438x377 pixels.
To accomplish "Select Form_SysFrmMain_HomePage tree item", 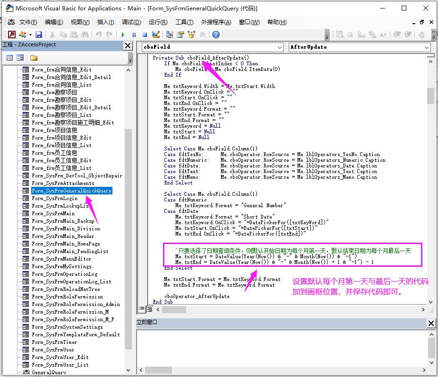I will tap(66, 244).
